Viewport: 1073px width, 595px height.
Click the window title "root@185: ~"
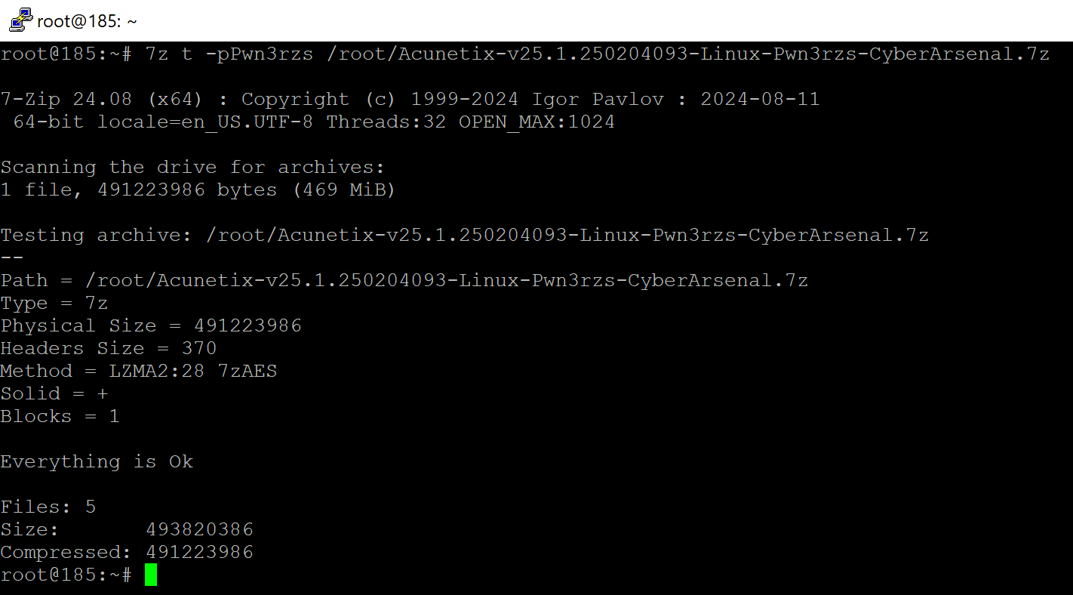click(87, 21)
